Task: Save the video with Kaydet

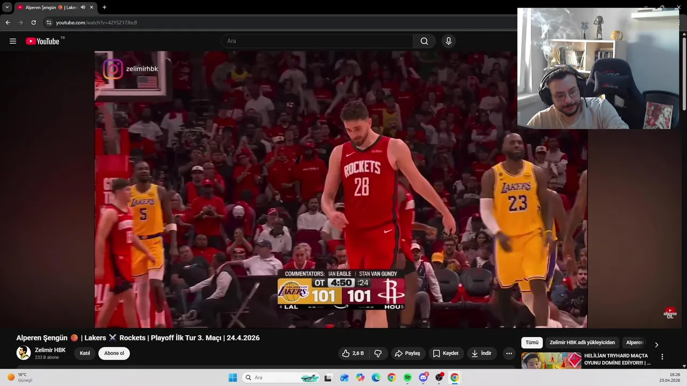Action: pyautogui.click(x=445, y=353)
